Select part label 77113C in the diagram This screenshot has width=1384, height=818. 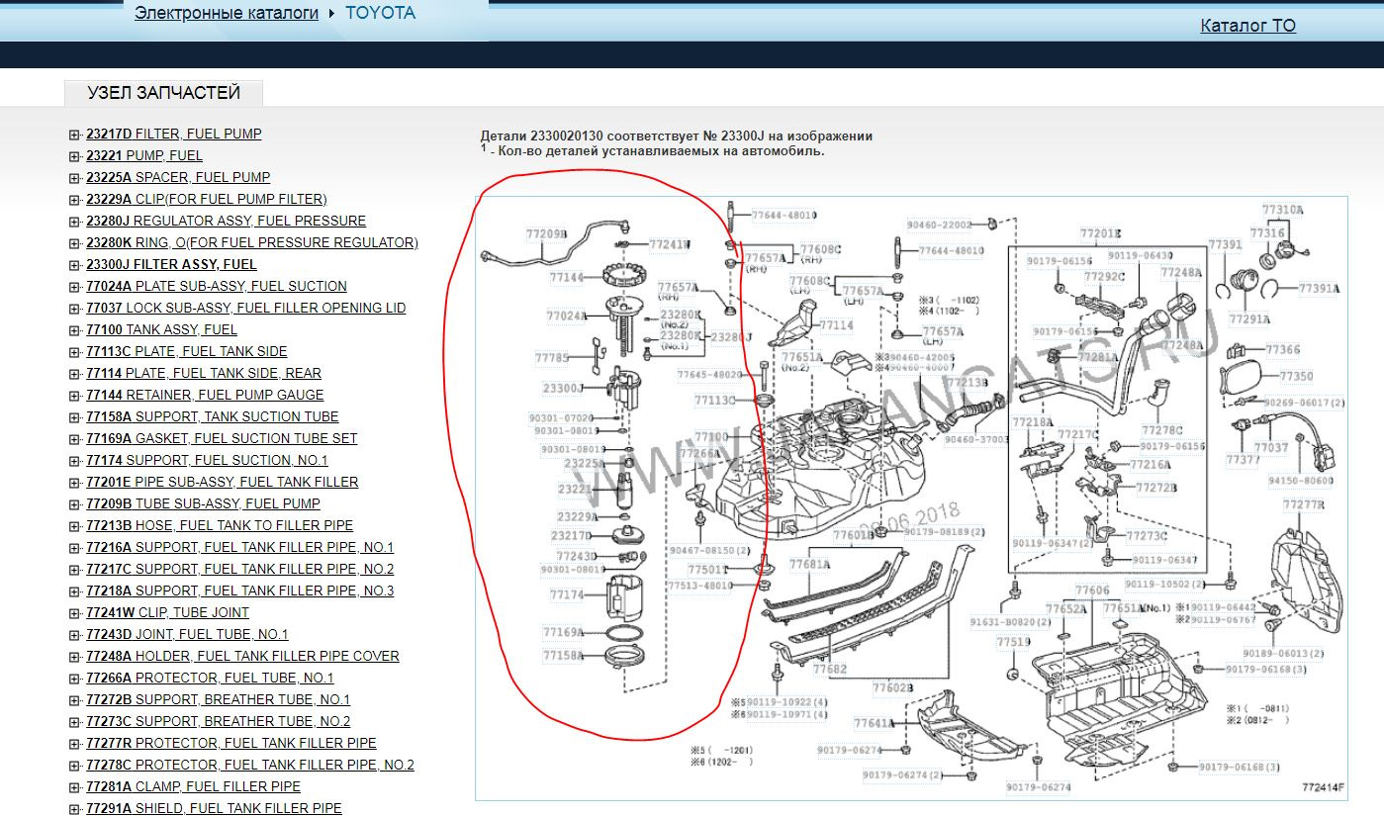coord(714,401)
